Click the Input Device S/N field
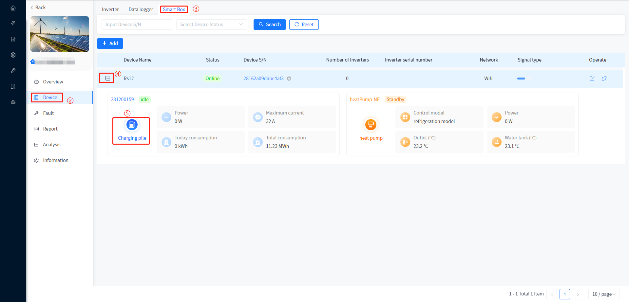 point(137,25)
